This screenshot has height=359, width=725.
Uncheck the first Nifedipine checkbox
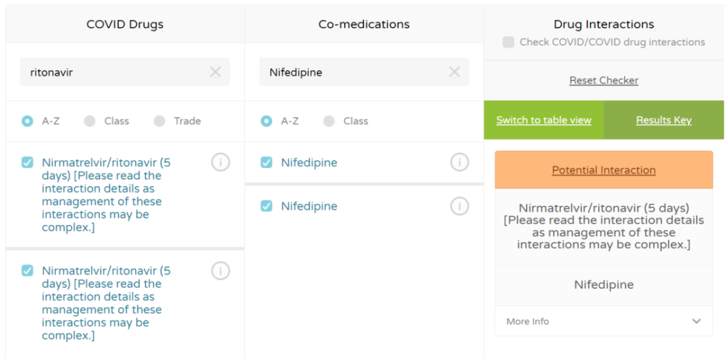coord(267,163)
